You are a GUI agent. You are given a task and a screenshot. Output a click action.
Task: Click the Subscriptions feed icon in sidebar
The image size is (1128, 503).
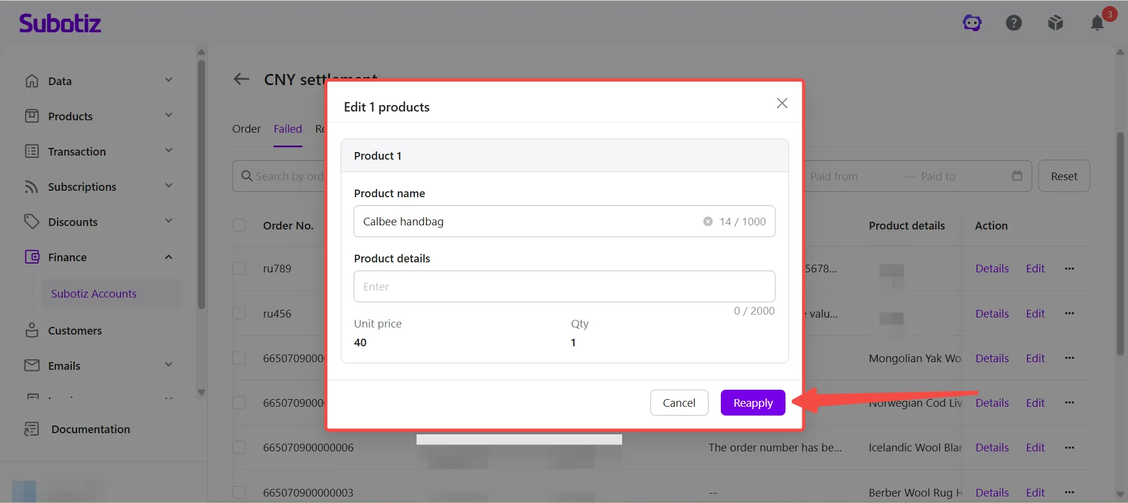point(32,187)
